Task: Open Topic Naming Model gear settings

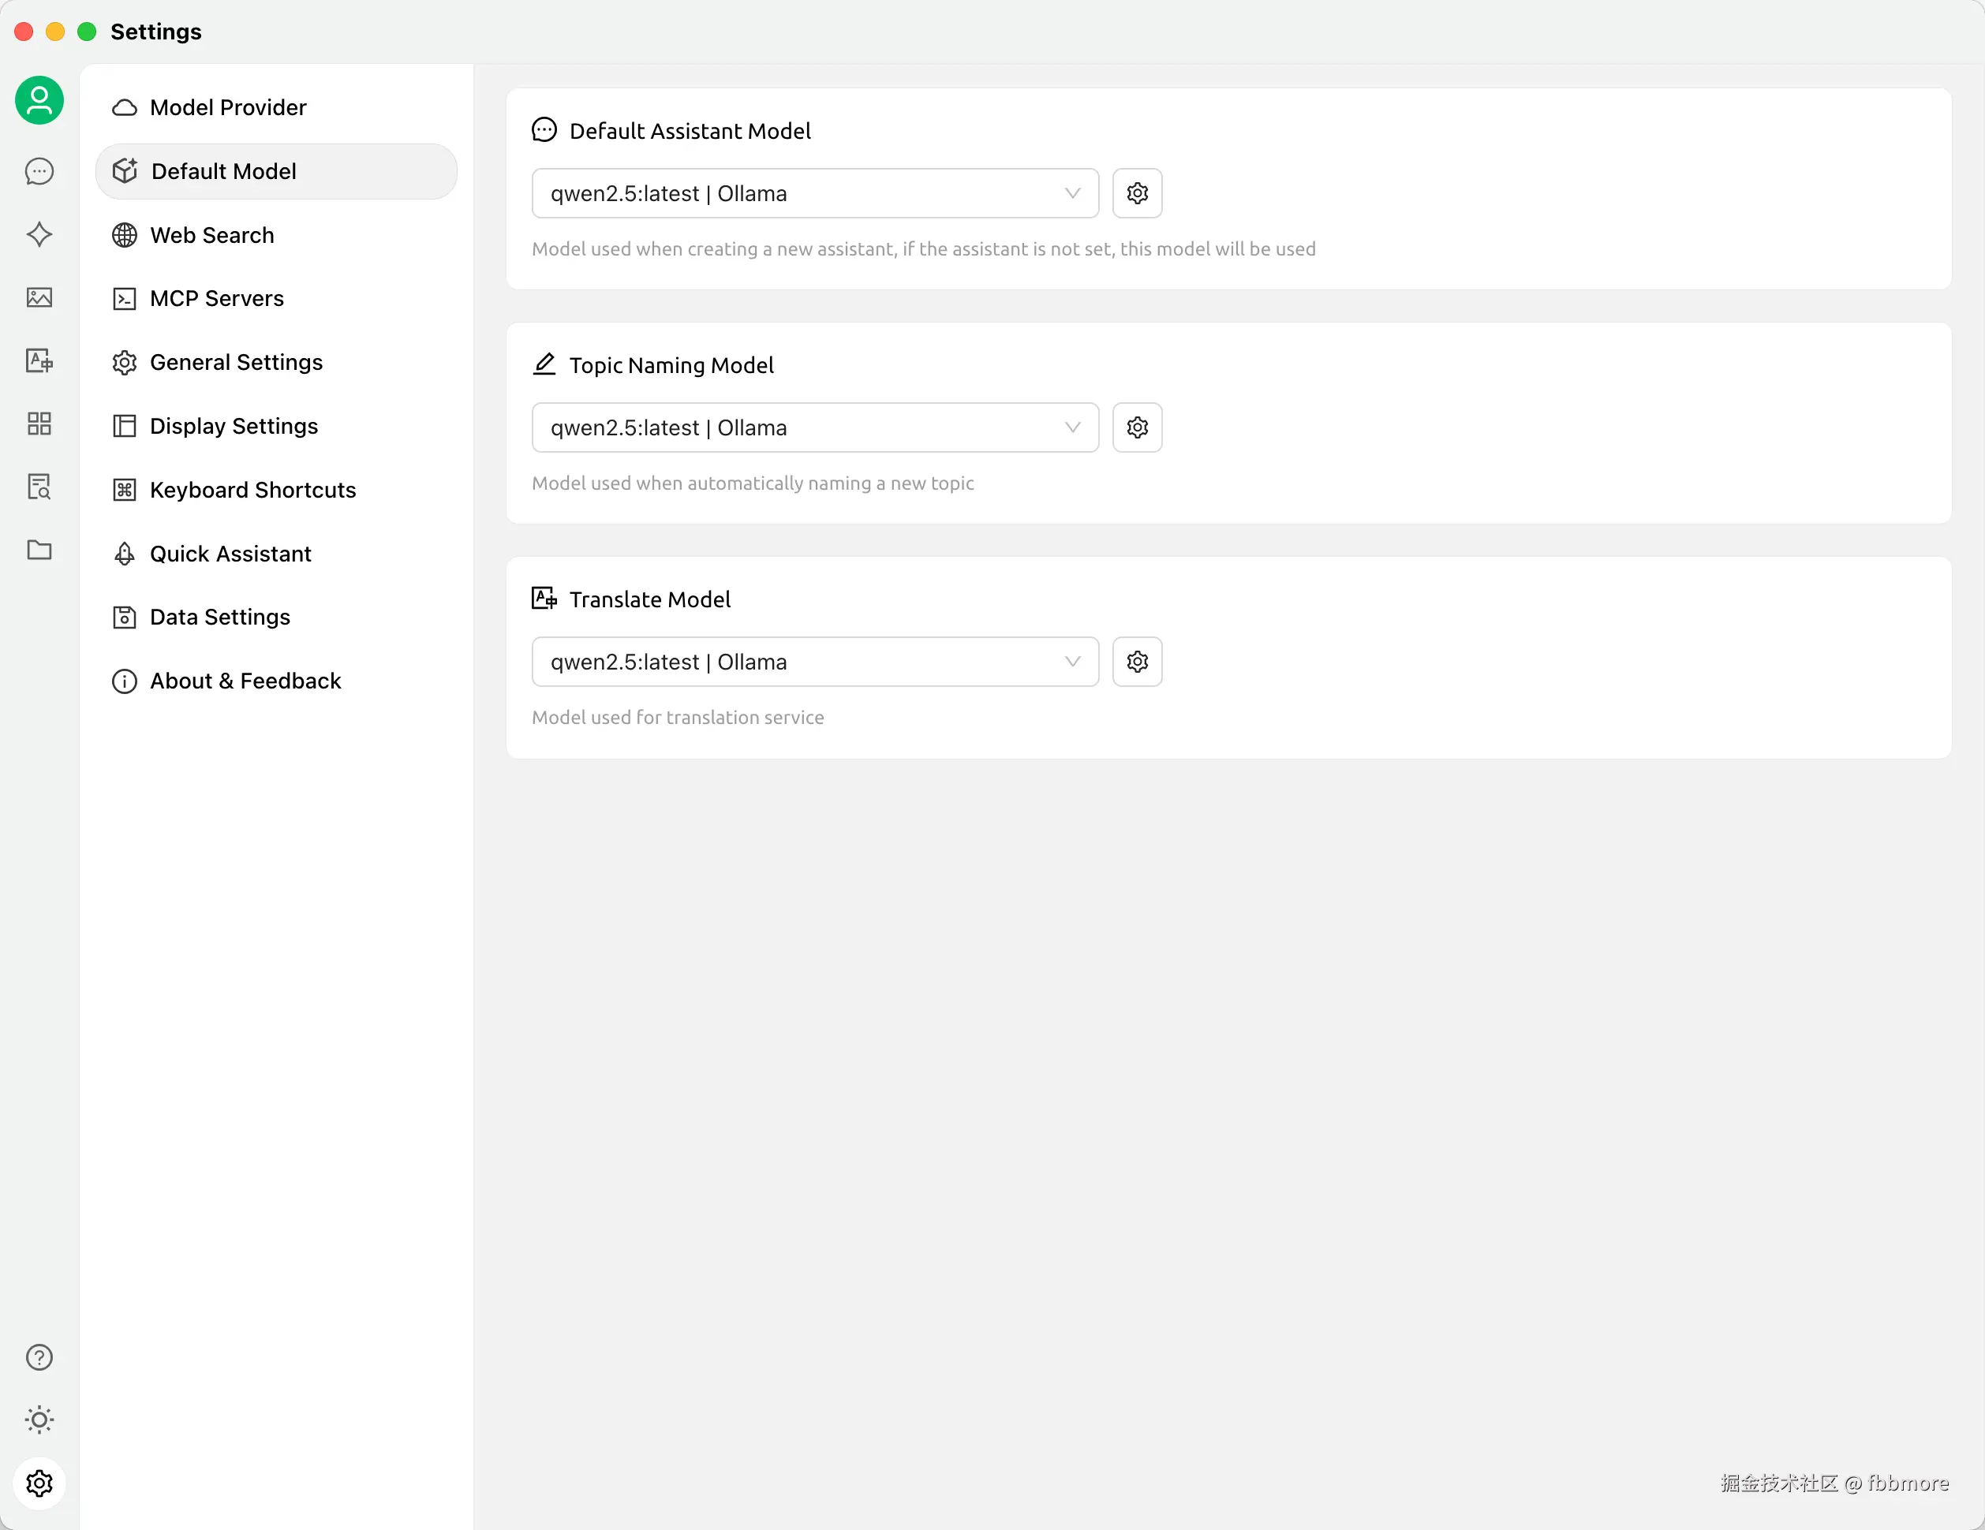Action: [x=1137, y=428]
